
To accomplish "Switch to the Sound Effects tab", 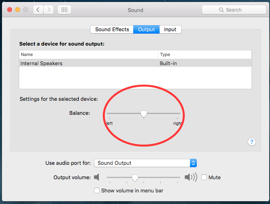I will 112,29.
